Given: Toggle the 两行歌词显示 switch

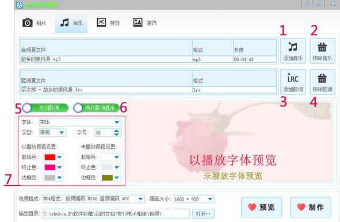Looking at the screenshot, I should [97, 108].
